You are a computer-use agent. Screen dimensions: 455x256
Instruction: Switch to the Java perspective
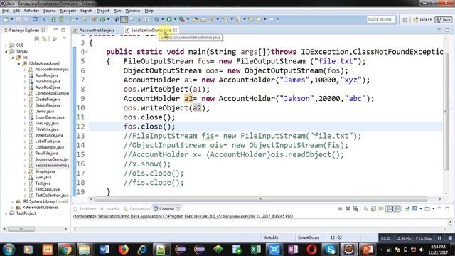coord(444,19)
